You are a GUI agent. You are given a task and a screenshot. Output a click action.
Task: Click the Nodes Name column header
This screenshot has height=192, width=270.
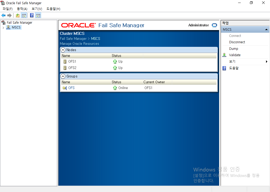pos(66,56)
